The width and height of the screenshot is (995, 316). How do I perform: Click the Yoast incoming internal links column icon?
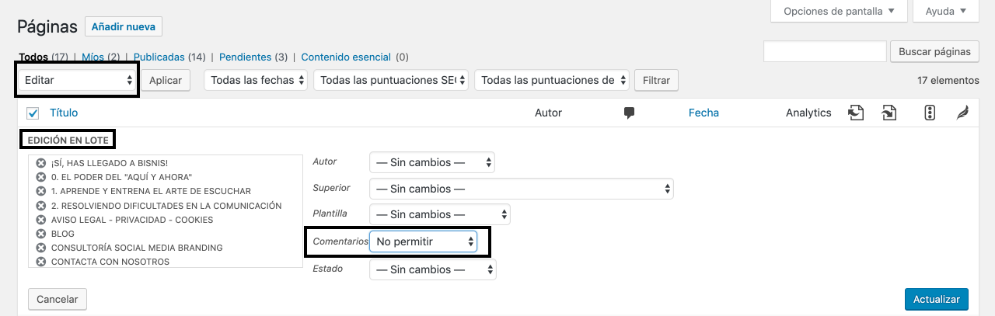[889, 113]
